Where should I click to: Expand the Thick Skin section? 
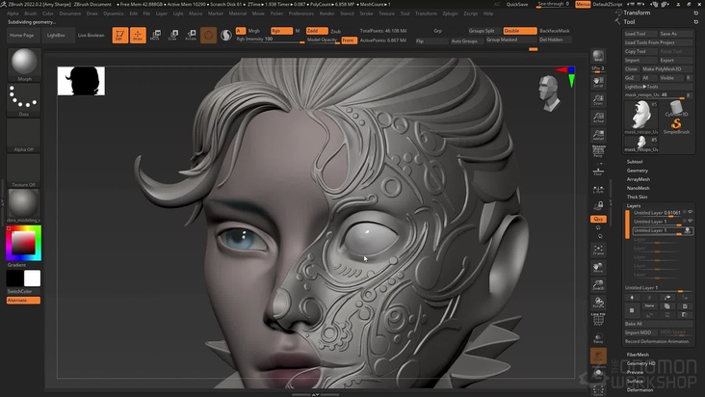point(638,197)
